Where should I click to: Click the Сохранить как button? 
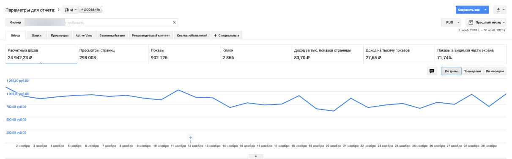click(x=469, y=9)
